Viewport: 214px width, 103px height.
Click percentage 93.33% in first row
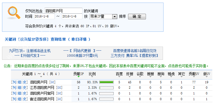pos(92,82)
